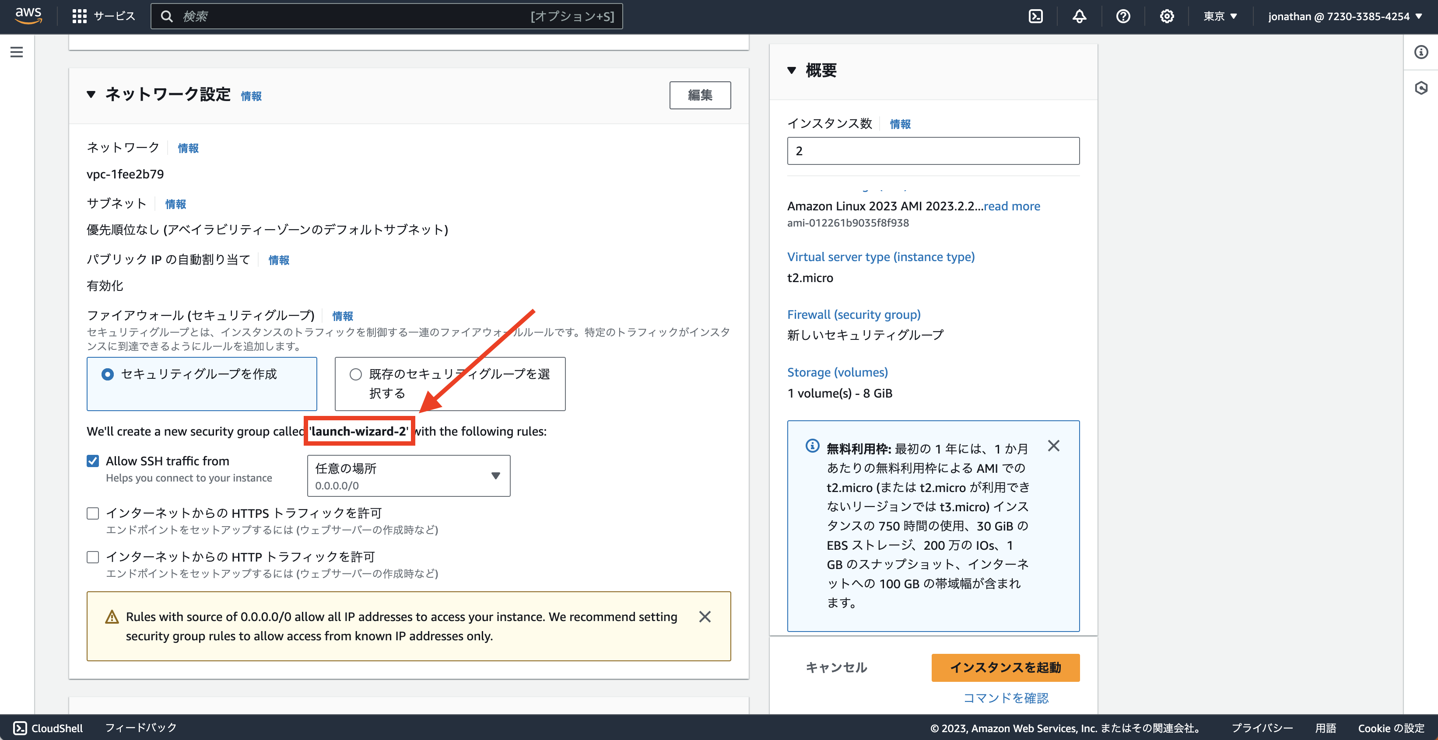Open the AMI read more link
Viewport: 1438px width, 740px height.
1012,206
